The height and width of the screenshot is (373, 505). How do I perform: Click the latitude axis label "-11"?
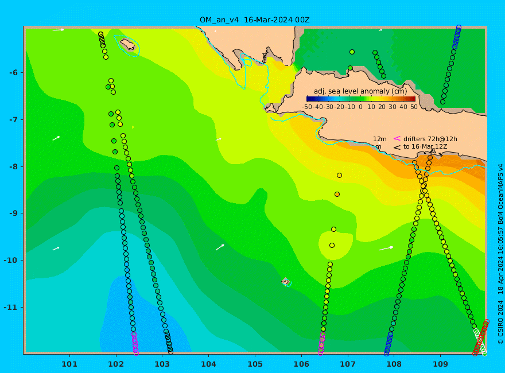(x=11, y=307)
